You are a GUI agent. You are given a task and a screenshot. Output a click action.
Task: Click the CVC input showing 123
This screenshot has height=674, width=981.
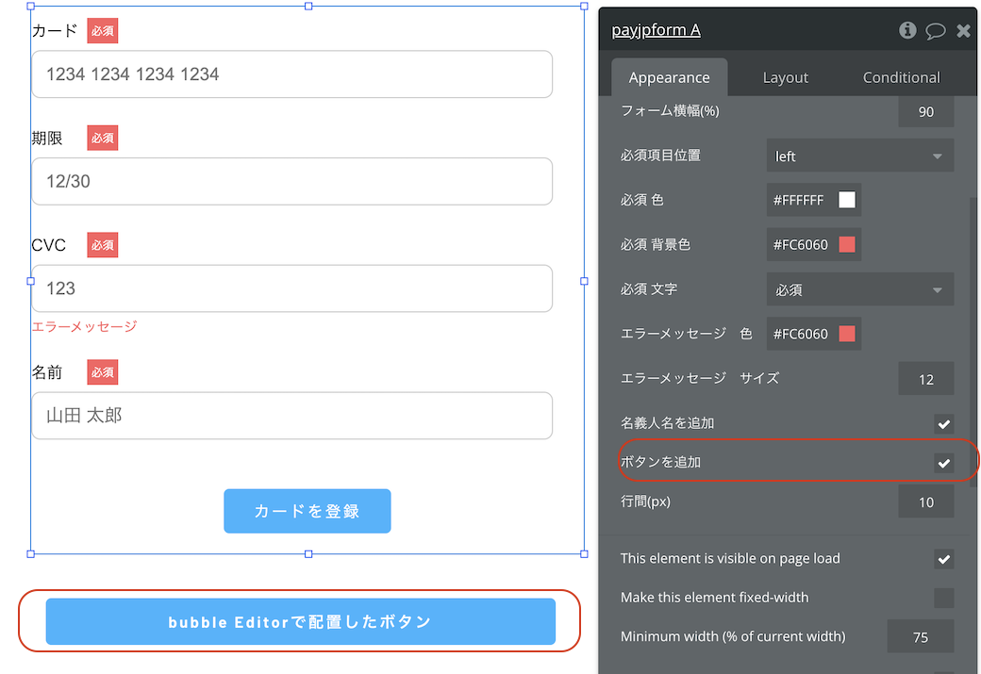click(x=291, y=288)
